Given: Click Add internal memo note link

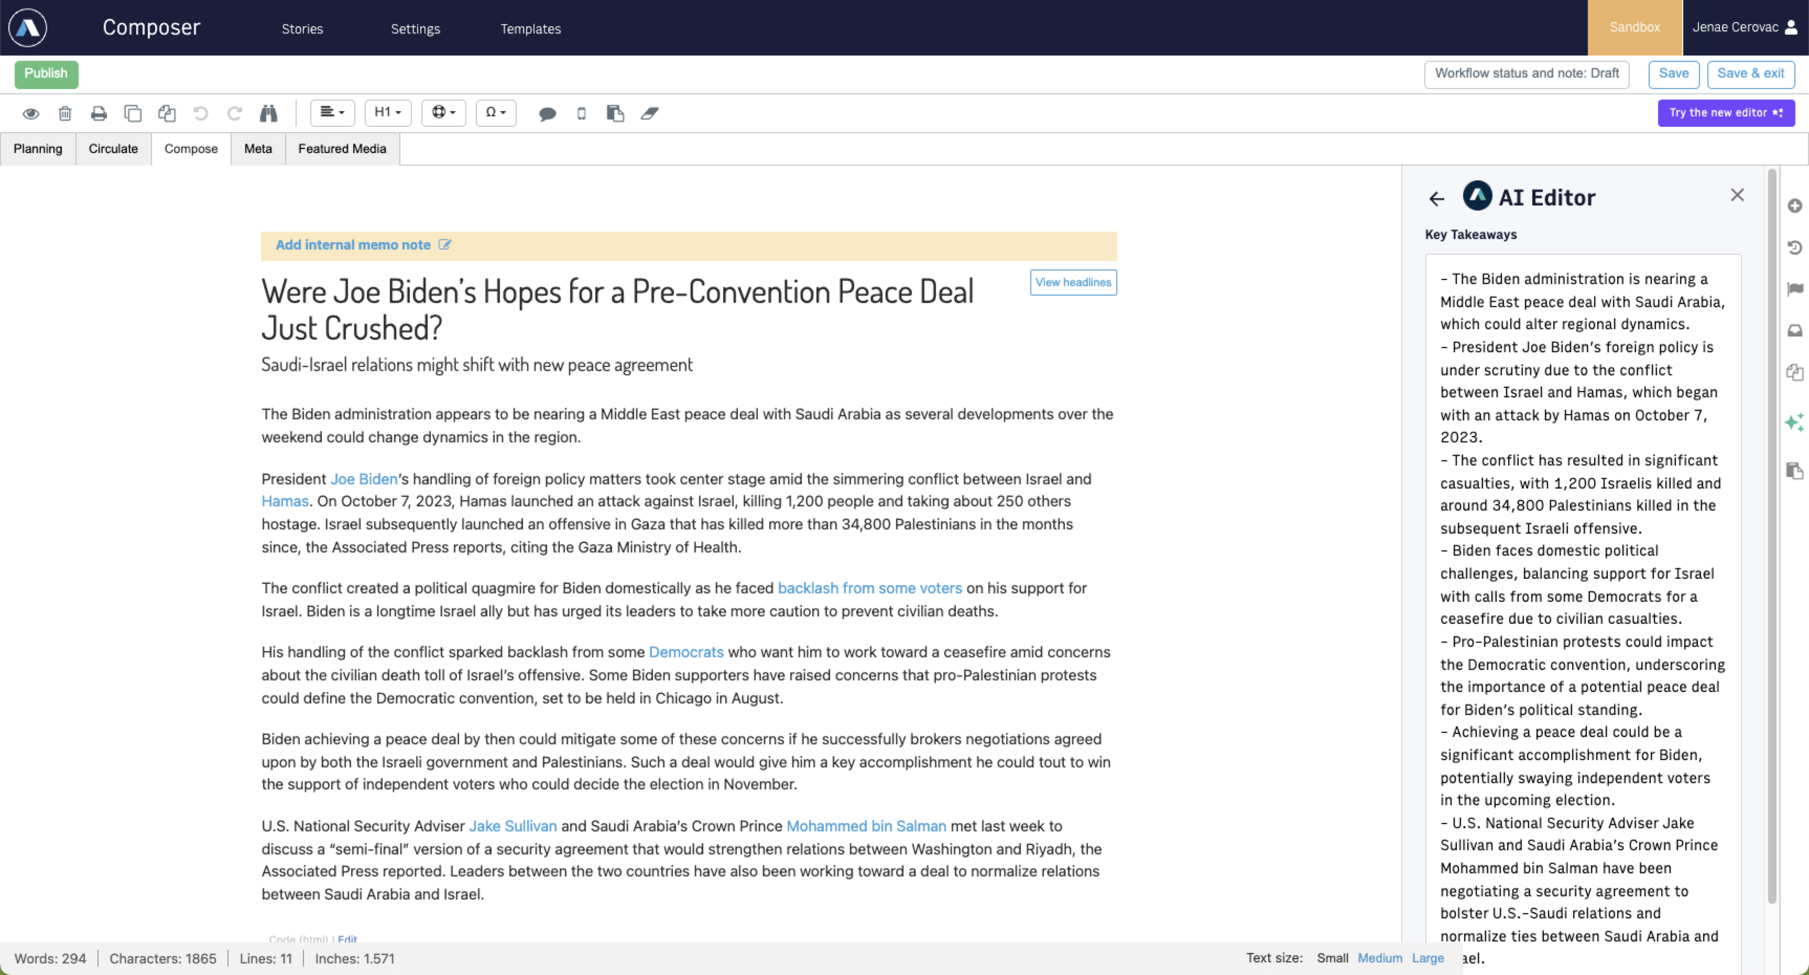Looking at the screenshot, I should click(353, 245).
